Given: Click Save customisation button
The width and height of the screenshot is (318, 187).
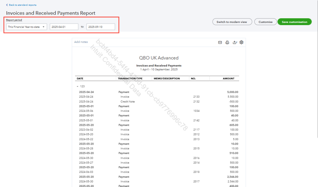Looking at the screenshot, I should pyautogui.click(x=294, y=22).
